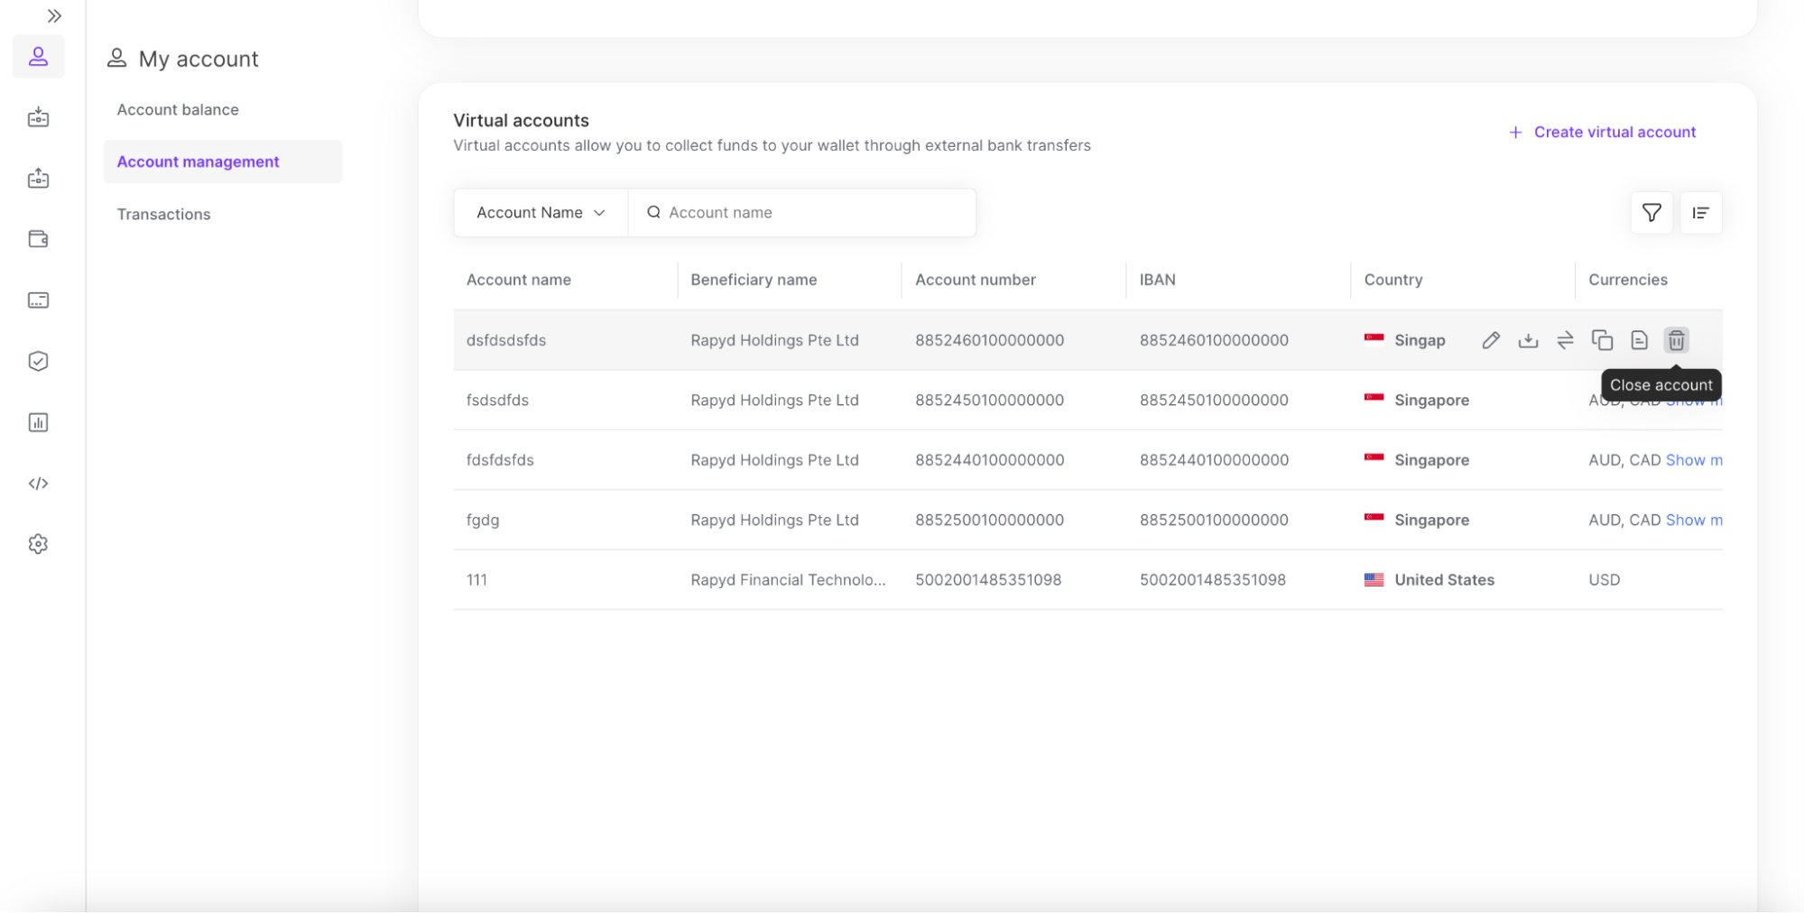This screenshot has width=1804, height=913.
Task: Open the developer code section in sidebar
Action: 38,483
